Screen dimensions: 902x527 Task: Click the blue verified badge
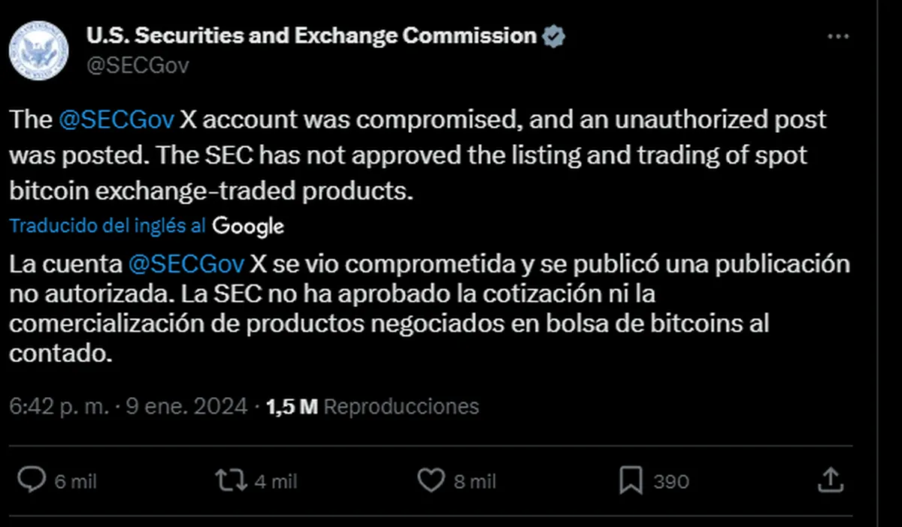click(554, 36)
